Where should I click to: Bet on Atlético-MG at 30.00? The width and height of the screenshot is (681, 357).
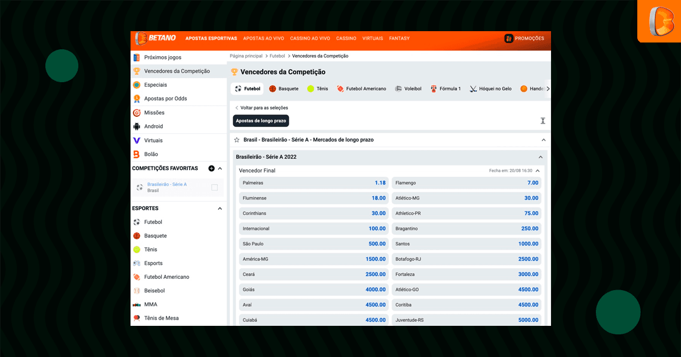click(466, 198)
